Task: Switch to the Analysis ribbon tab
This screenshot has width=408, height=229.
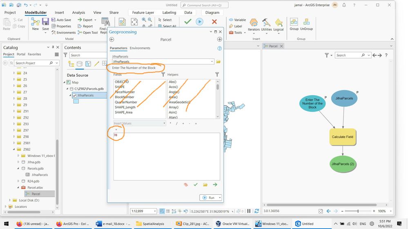Action: tap(78, 13)
